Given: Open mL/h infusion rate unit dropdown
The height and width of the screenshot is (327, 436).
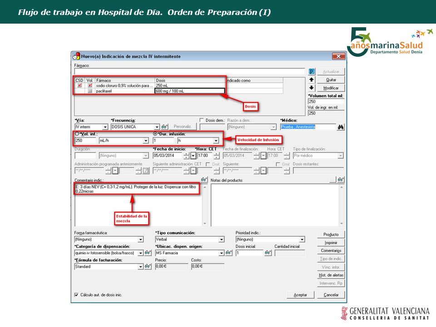Looking at the screenshot, I should tap(146, 141).
